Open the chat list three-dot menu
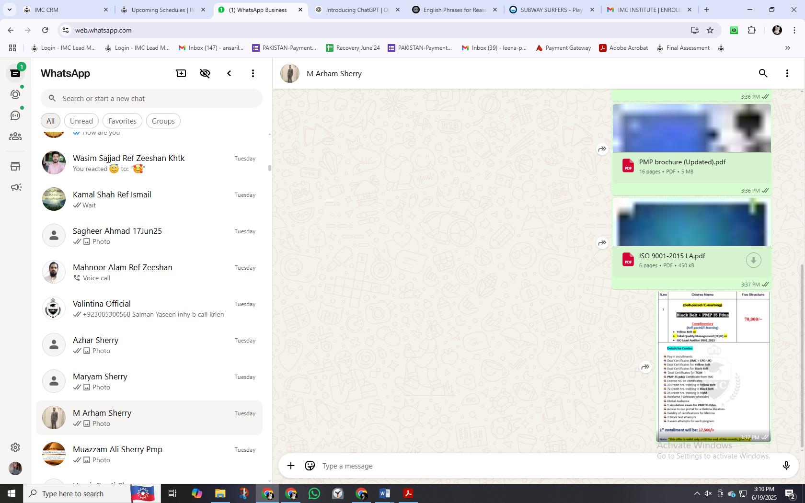The width and height of the screenshot is (805, 503). coord(253,73)
